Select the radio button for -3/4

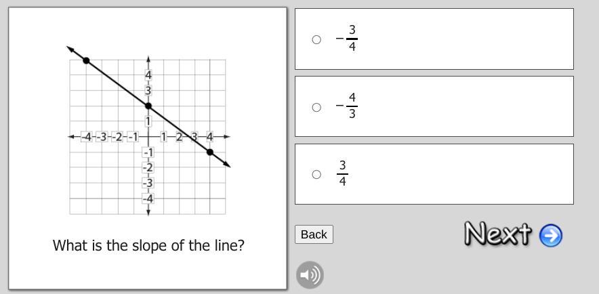[x=316, y=39]
